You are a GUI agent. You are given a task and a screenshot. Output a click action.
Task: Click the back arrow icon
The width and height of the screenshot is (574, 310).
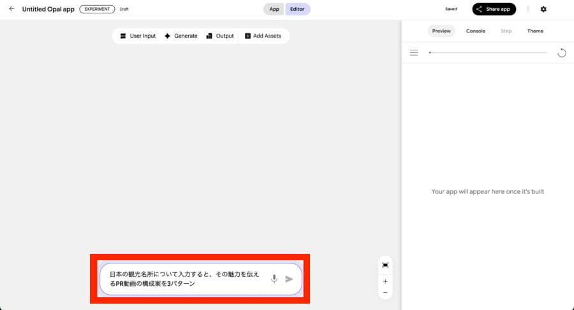pyautogui.click(x=11, y=9)
